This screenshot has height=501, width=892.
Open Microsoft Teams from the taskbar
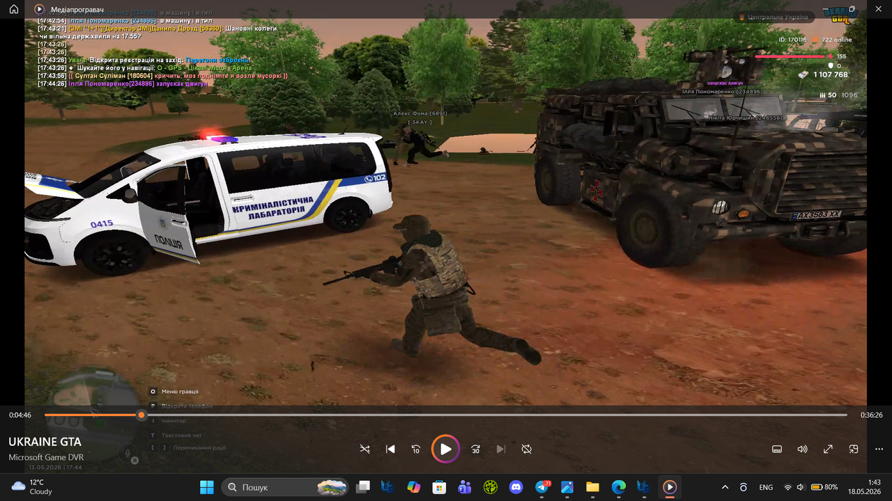(x=465, y=487)
